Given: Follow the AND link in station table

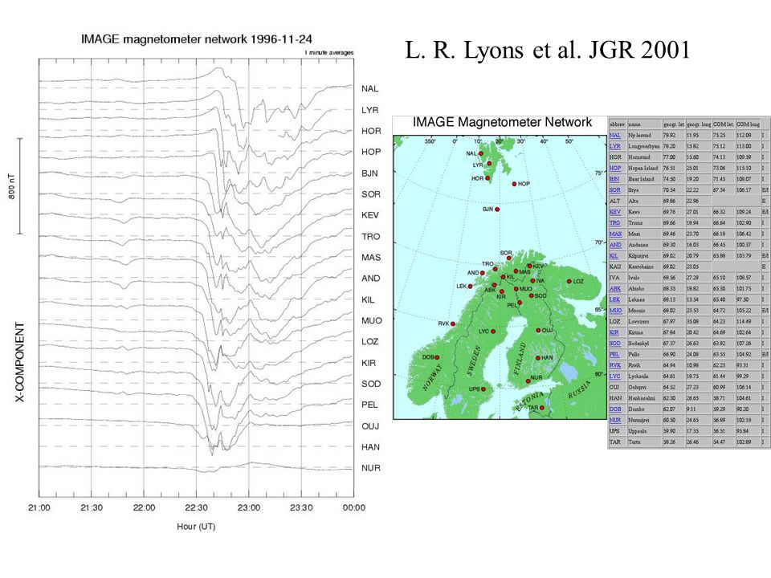Looking at the screenshot, I should pyautogui.click(x=615, y=245).
